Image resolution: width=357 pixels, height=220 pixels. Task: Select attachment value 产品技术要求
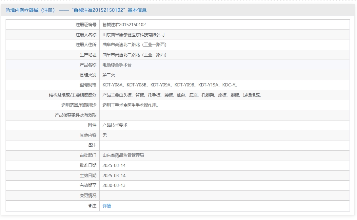pos(115,125)
